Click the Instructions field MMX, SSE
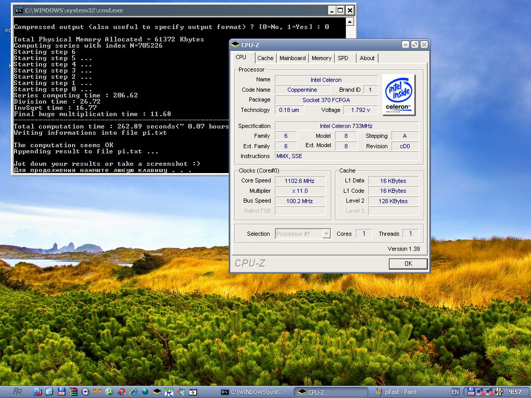Viewport: 531px width, 398px height. (x=346, y=156)
